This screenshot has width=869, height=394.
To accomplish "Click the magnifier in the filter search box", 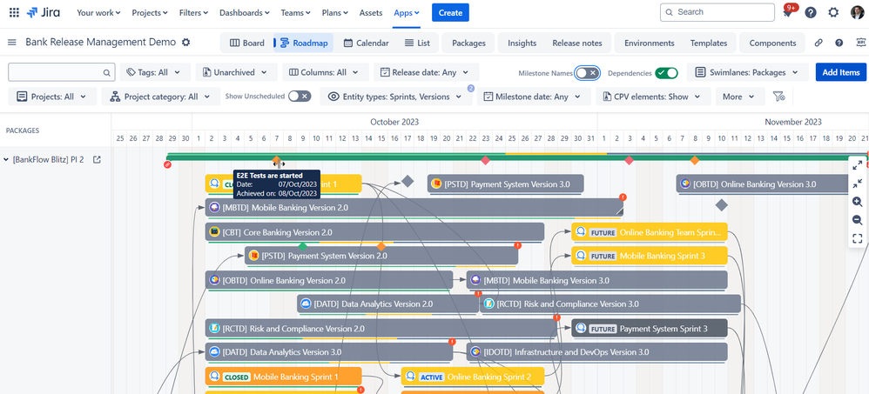I will click(106, 72).
